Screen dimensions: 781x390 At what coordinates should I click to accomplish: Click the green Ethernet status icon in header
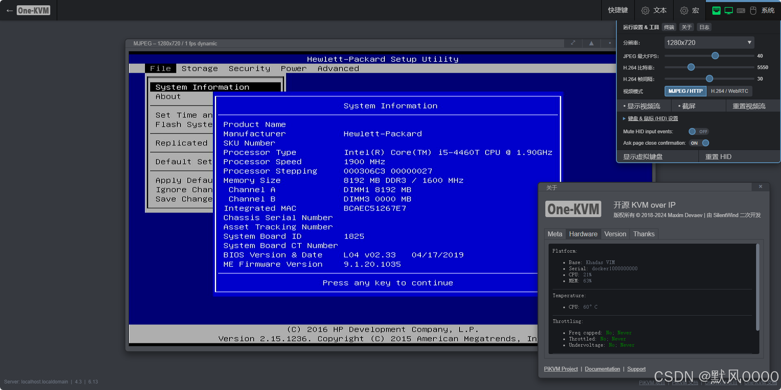click(x=716, y=10)
